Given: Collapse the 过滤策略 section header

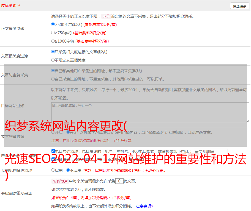Looking at the screenshot, I should (x=10, y=5).
